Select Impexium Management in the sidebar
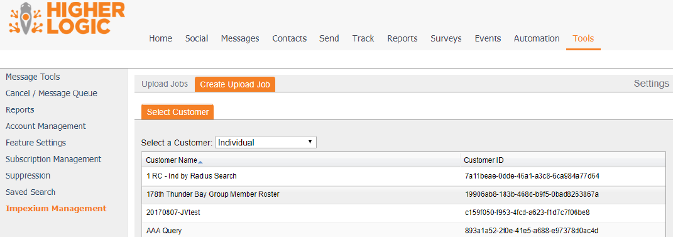673x237 pixels. [x=56, y=209]
